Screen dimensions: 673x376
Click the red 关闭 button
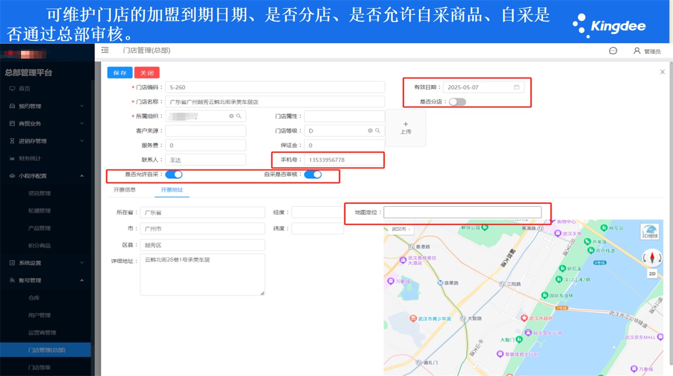(x=147, y=73)
